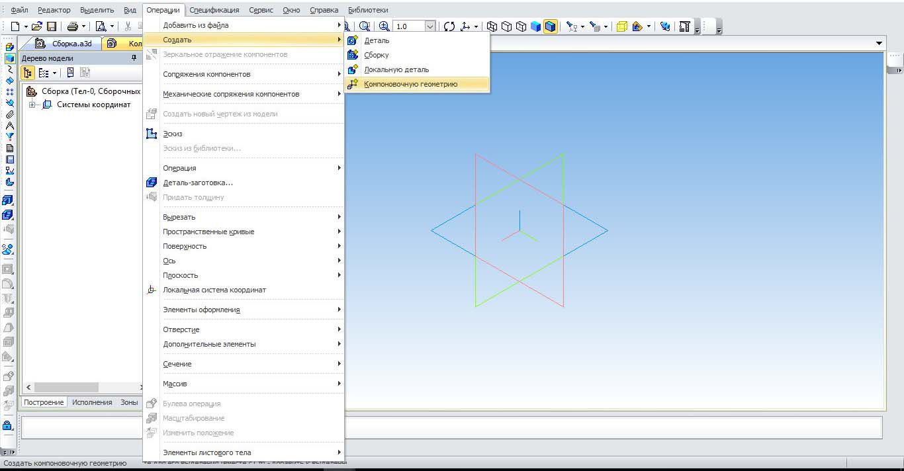Click the spatial curves sidebar icon
Image resolution: width=904 pixels, height=471 pixels.
click(x=9, y=69)
